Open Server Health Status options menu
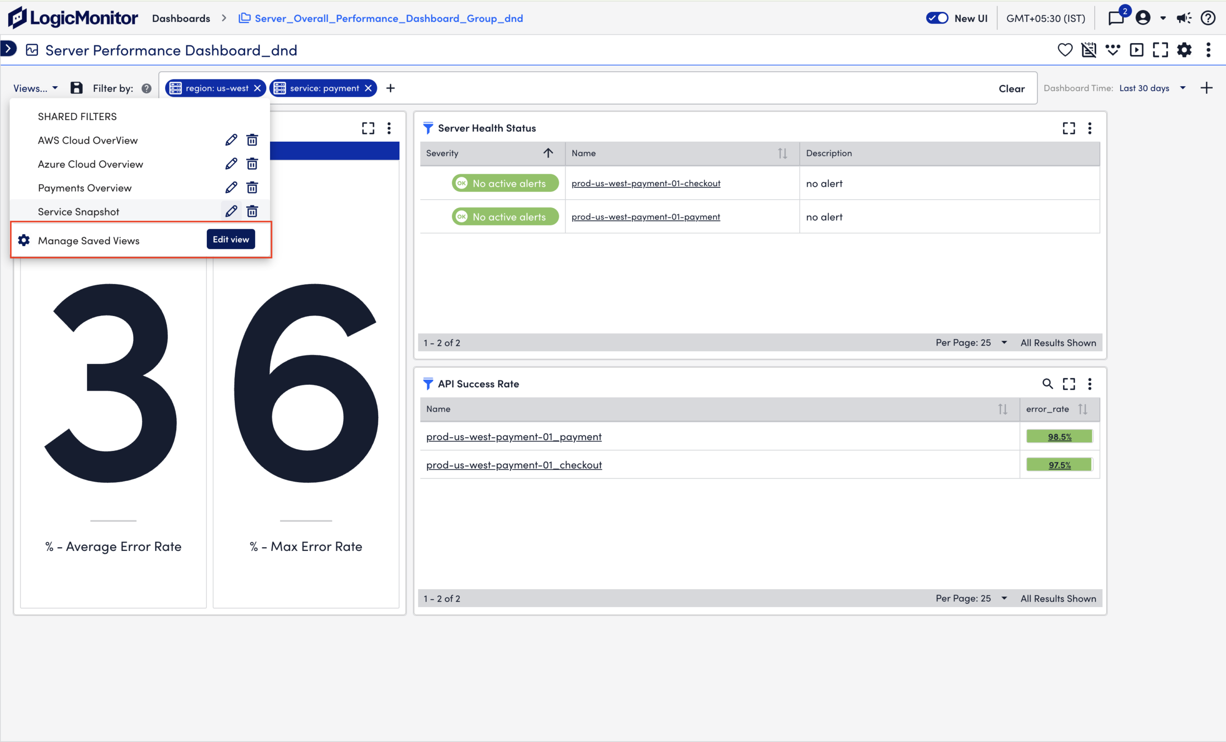 1090,128
